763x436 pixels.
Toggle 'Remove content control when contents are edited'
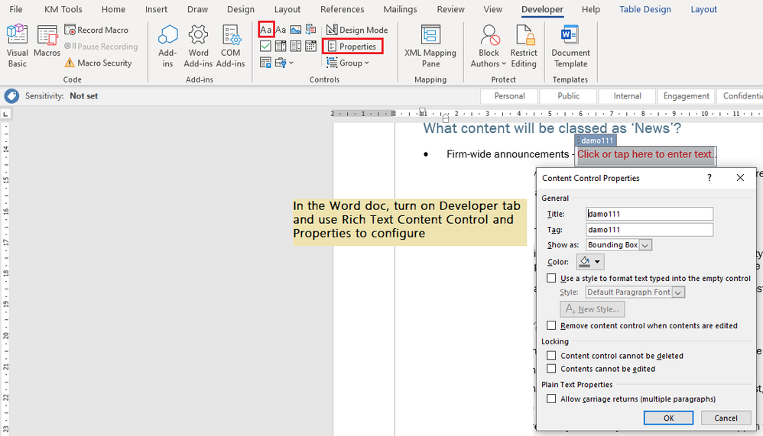coord(552,325)
